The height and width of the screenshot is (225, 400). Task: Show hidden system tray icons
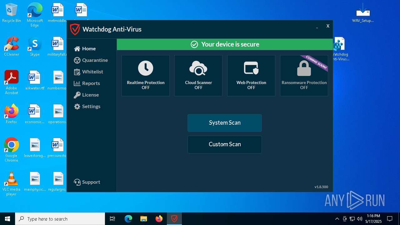click(337, 219)
